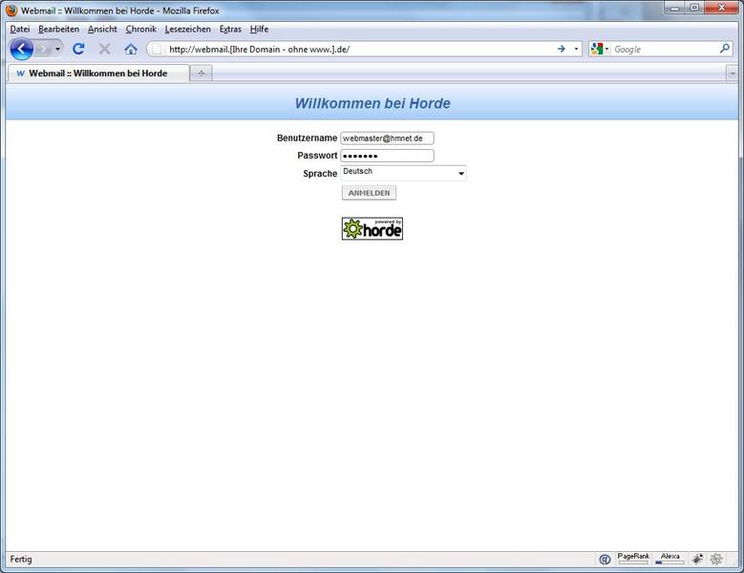Click the gear icon in status bar

[716, 559]
